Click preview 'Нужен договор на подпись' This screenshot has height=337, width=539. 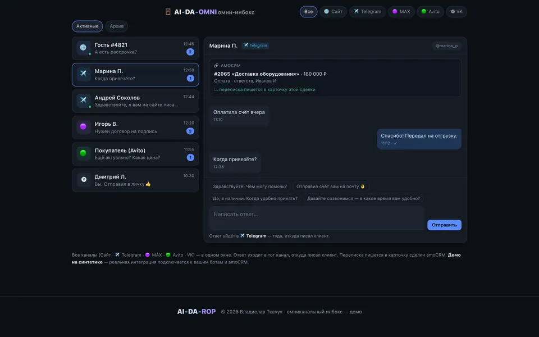(125, 131)
